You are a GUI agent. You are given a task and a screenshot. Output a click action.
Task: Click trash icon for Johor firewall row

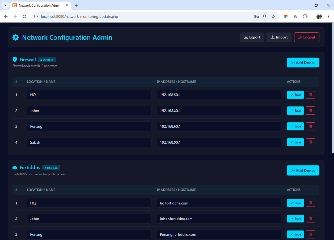tap(310, 111)
